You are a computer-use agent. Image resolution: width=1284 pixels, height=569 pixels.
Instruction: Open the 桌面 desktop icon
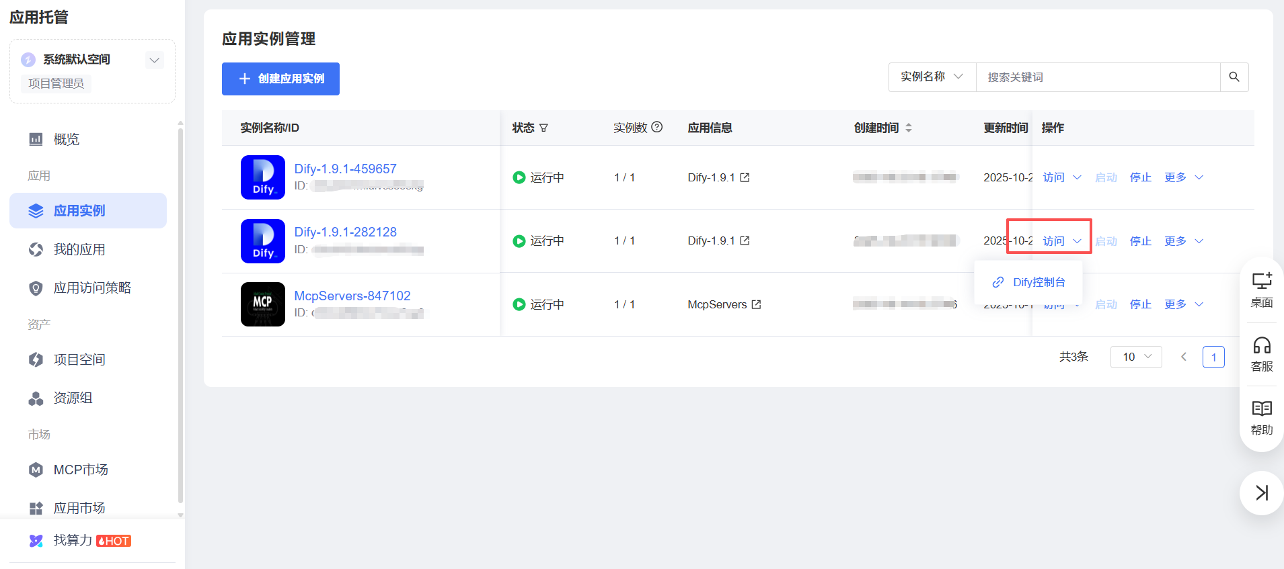pos(1261,290)
